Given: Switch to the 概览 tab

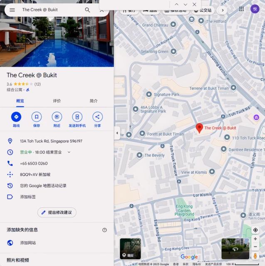Looking at the screenshot, I should [20, 101].
